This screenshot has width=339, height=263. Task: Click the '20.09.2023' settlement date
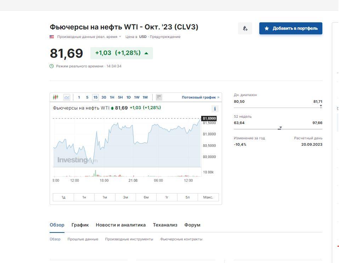(312, 145)
